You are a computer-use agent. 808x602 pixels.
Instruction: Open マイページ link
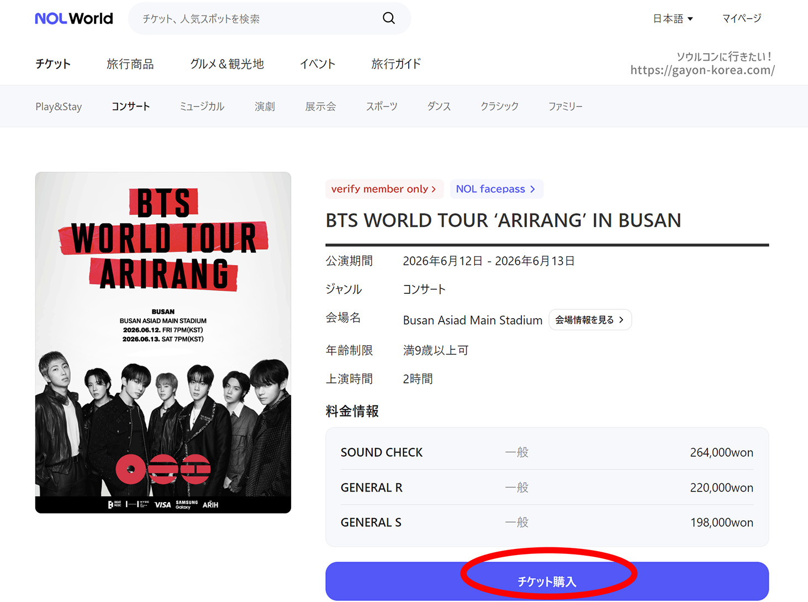click(742, 19)
